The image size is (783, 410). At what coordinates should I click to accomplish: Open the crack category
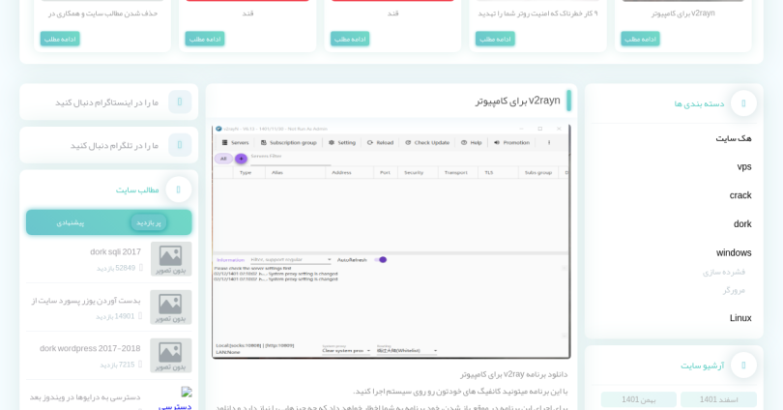[740, 195]
